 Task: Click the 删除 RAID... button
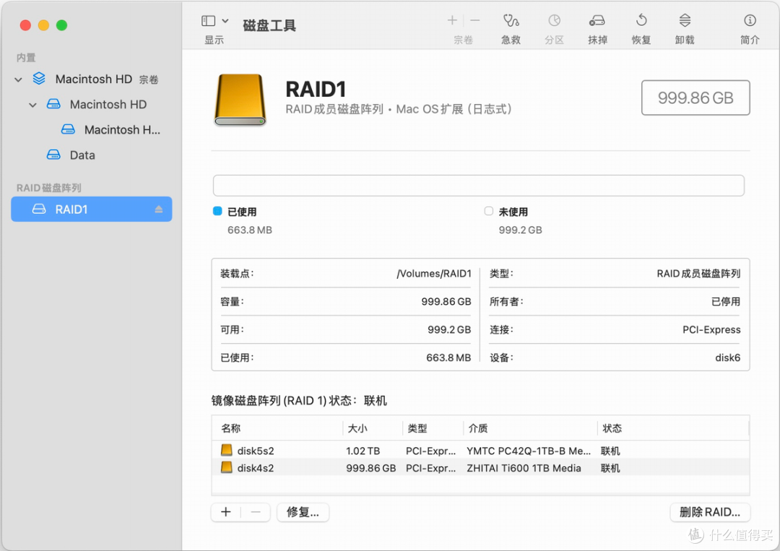pos(710,512)
